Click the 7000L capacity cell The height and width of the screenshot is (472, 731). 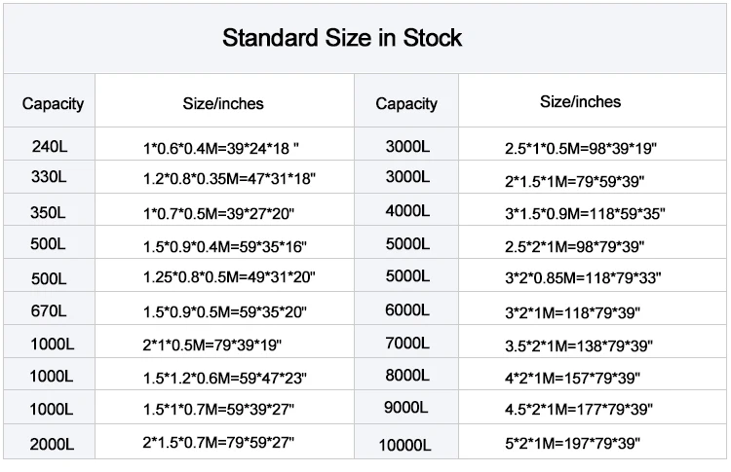point(406,345)
